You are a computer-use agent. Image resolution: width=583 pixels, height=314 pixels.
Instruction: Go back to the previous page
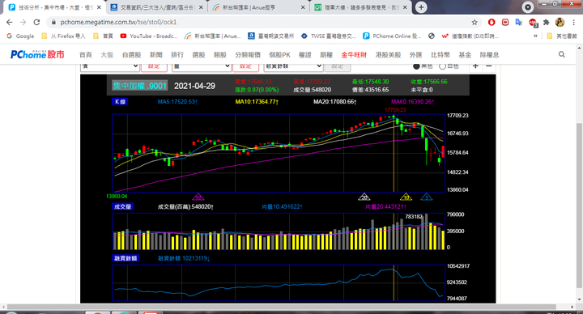coord(9,23)
